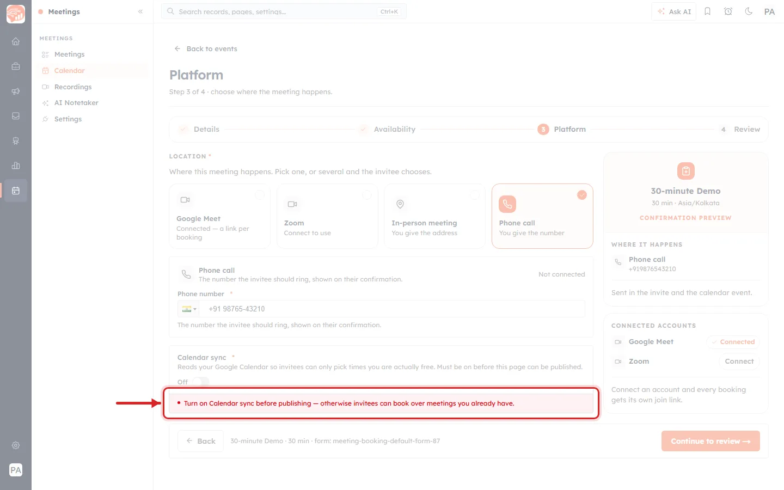The width and height of the screenshot is (784, 490).
Task: Deselect the Phone call location card
Action: tap(542, 216)
